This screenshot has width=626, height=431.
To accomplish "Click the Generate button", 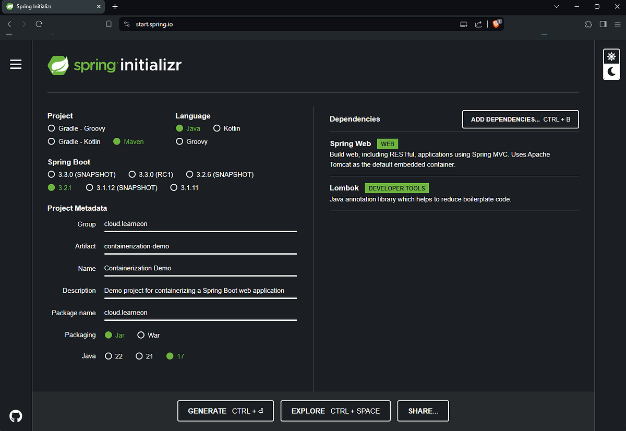I will (225, 411).
